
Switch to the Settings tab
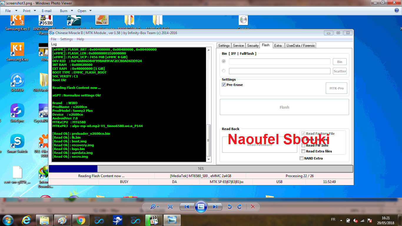click(x=224, y=45)
